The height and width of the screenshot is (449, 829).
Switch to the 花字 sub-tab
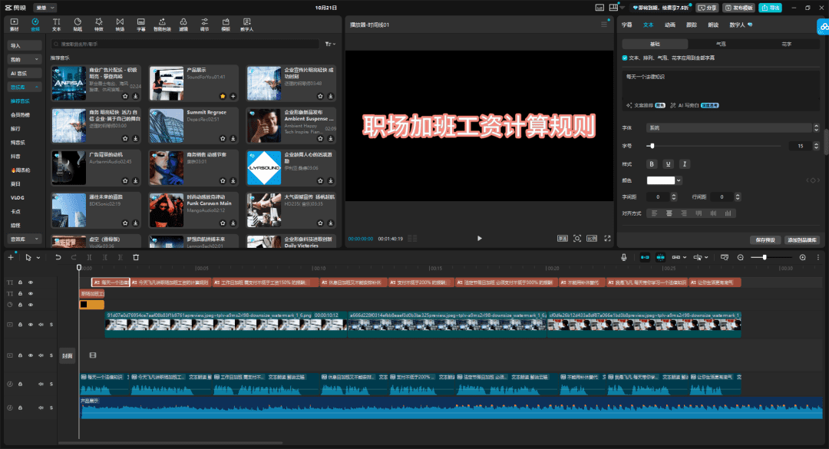coord(786,44)
